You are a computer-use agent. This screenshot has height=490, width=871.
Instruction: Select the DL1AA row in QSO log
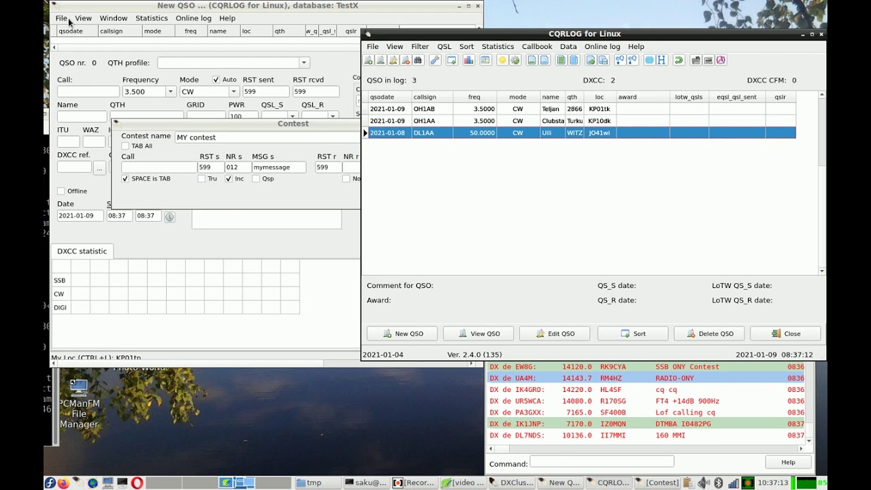coord(582,133)
